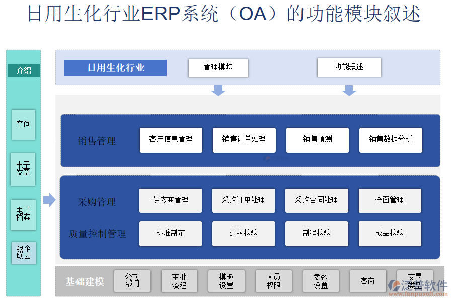Open 银企联云 sidebar item
Viewport: 453px width, 302px height.
[24, 253]
